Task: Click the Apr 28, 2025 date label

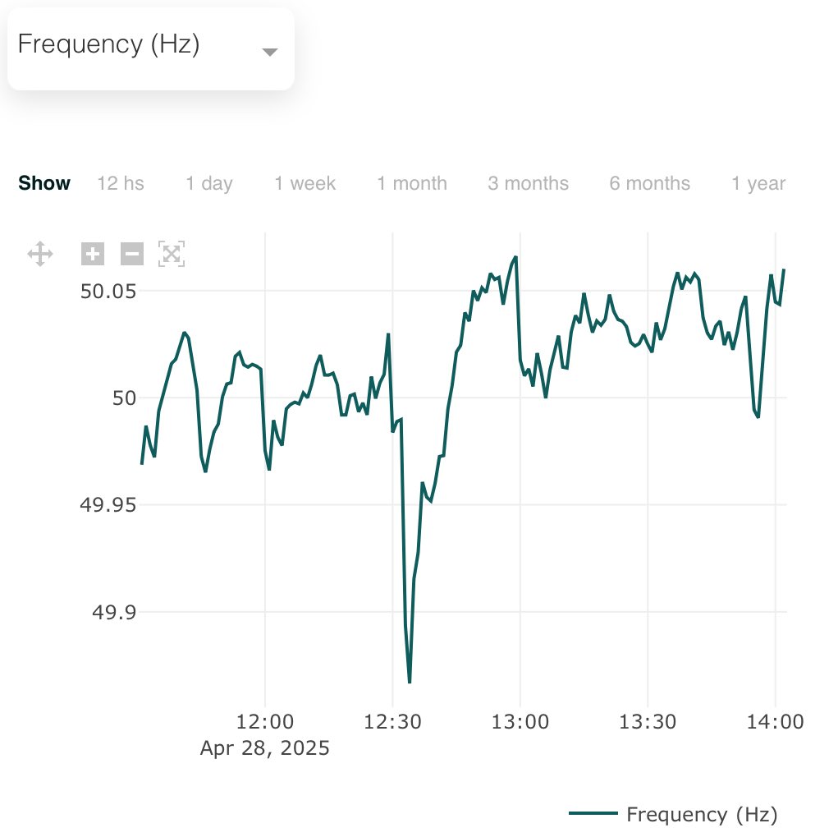Action: pyautogui.click(x=264, y=747)
